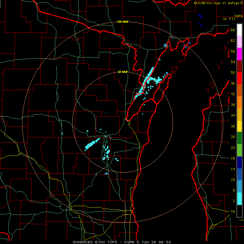Image resolution: width=244 pixels, height=244 pixels.
Task: Click the gold 38 kft legend swatch
Action: tap(239, 115)
